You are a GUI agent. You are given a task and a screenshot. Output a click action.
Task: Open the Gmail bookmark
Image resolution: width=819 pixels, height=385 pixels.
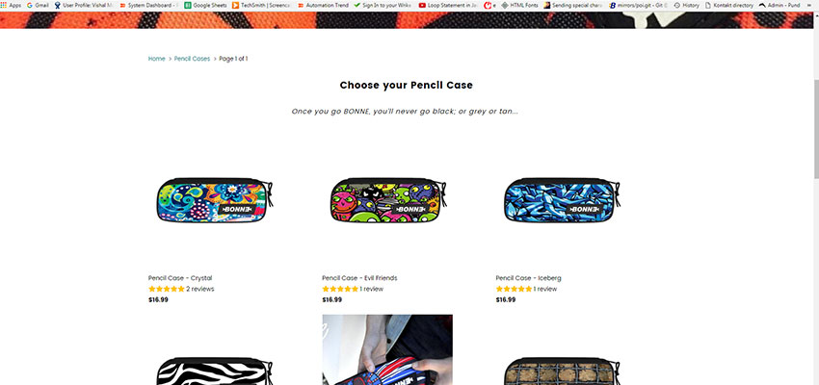point(38,5)
